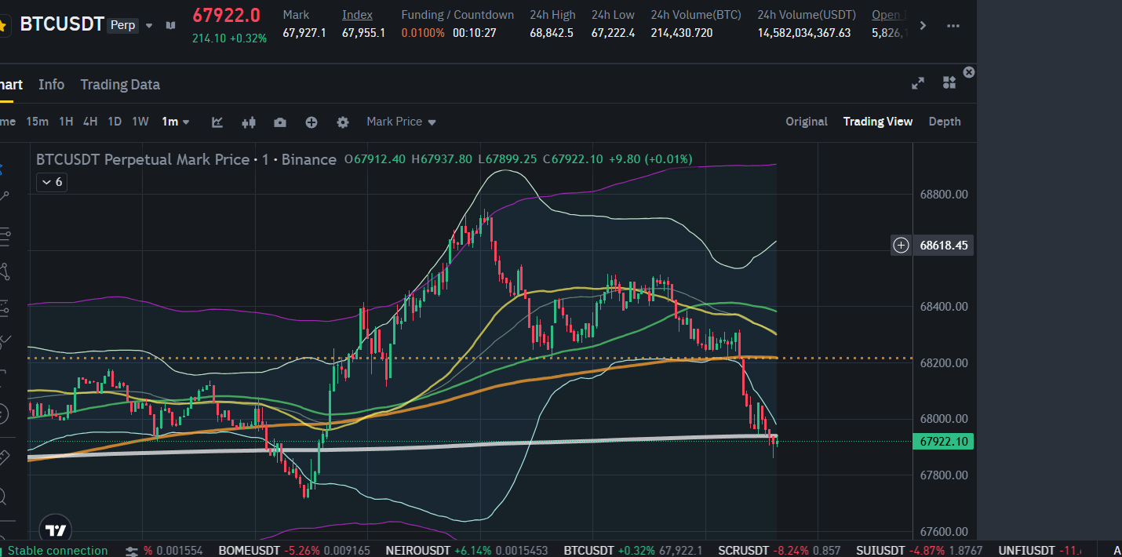Set interval to 1D
Image resolution: width=1122 pixels, height=557 pixels.
(x=115, y=122)
